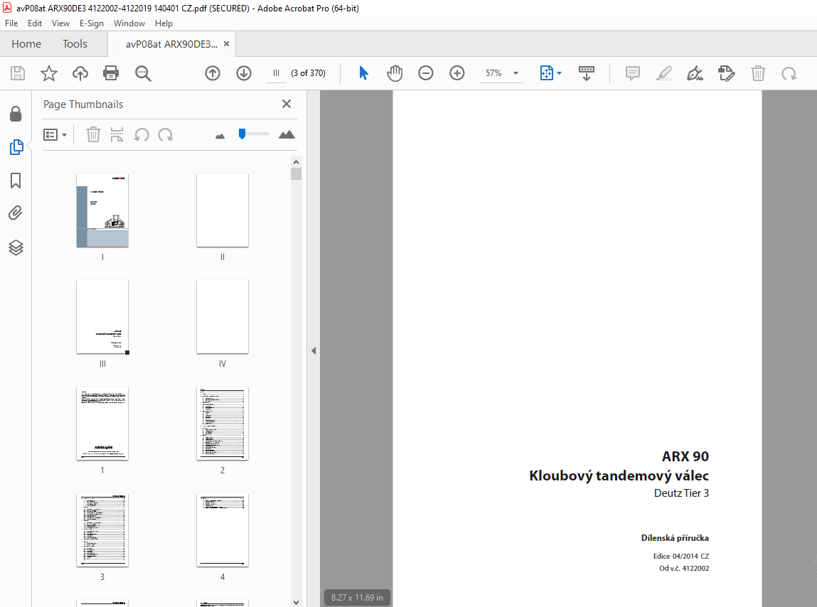This screenshot has width=817, height=607.
Task: Select page II thumbnail
Action: [223, 210]
